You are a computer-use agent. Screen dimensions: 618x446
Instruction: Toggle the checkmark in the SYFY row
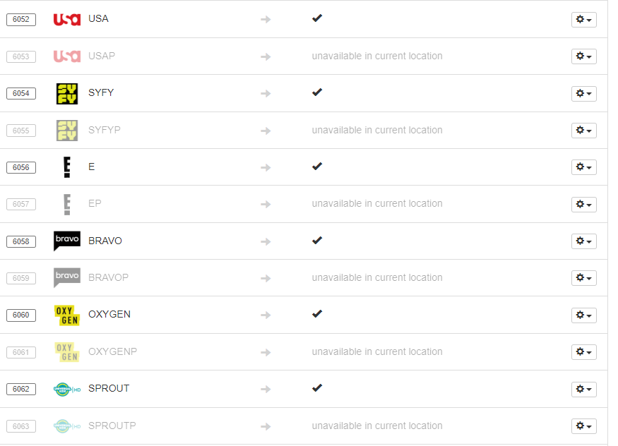pyautogui.click(x=317, y=92)
